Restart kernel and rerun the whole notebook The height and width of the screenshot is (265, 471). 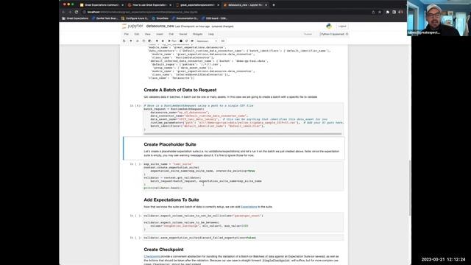click(192, 41)
